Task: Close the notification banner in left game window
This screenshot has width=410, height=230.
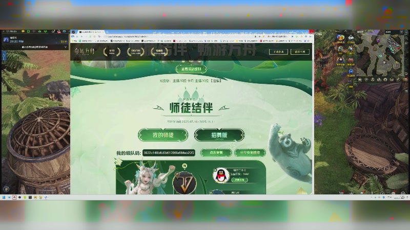Action: (x=66, y=47)
